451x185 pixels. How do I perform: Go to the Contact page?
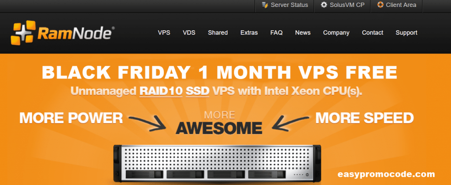coord(373,32)
